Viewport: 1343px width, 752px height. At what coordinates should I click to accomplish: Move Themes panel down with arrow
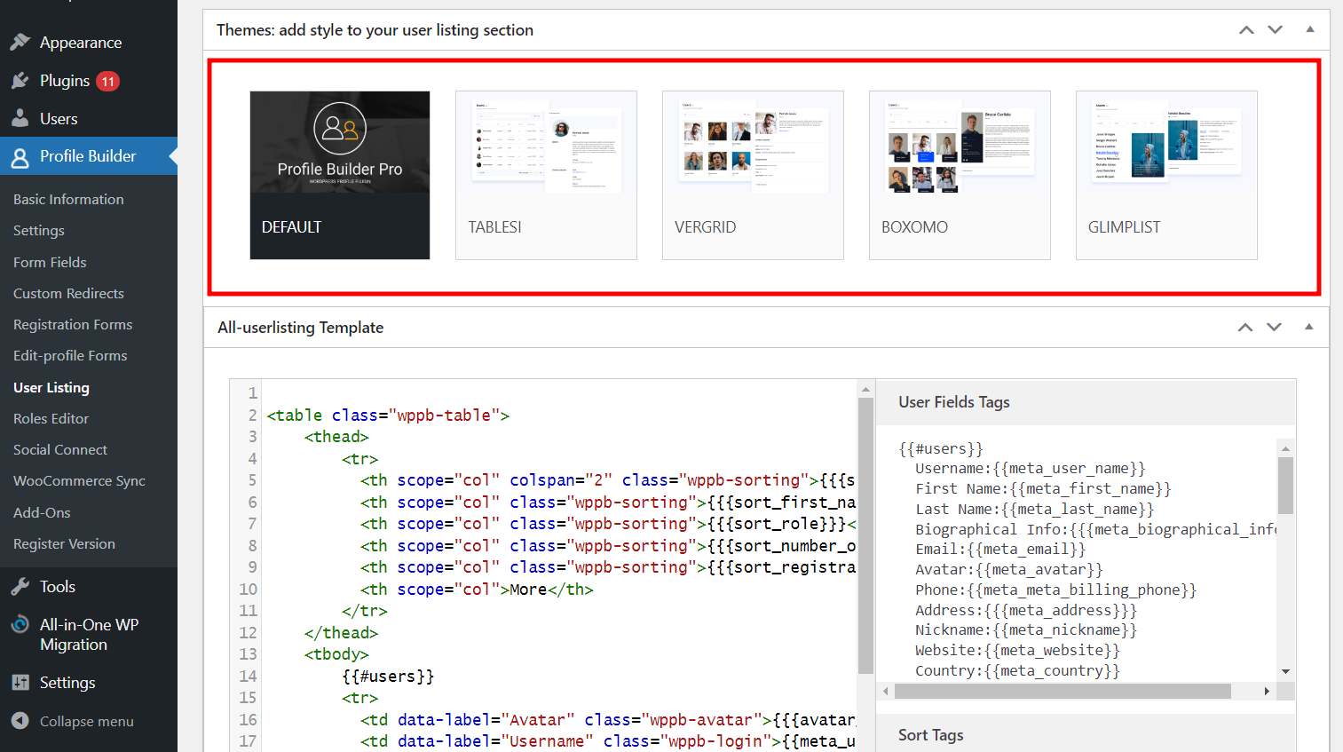coord(1276,29)
